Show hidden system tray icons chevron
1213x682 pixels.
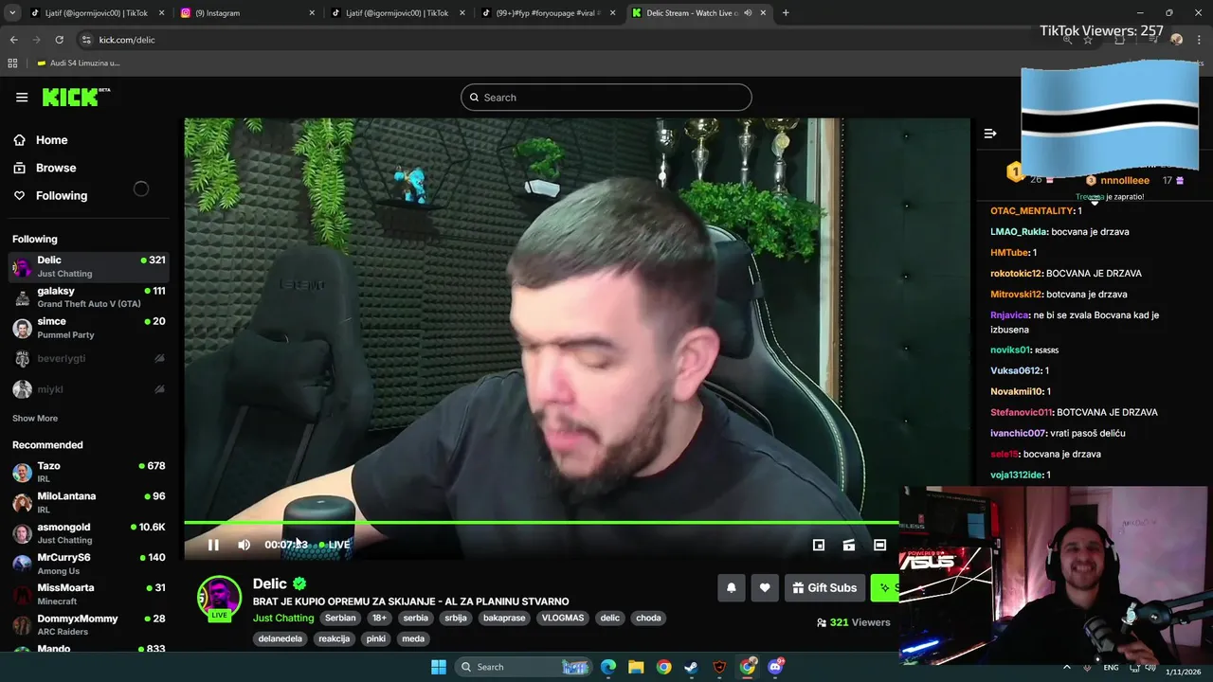click(x=1066, y=668)
